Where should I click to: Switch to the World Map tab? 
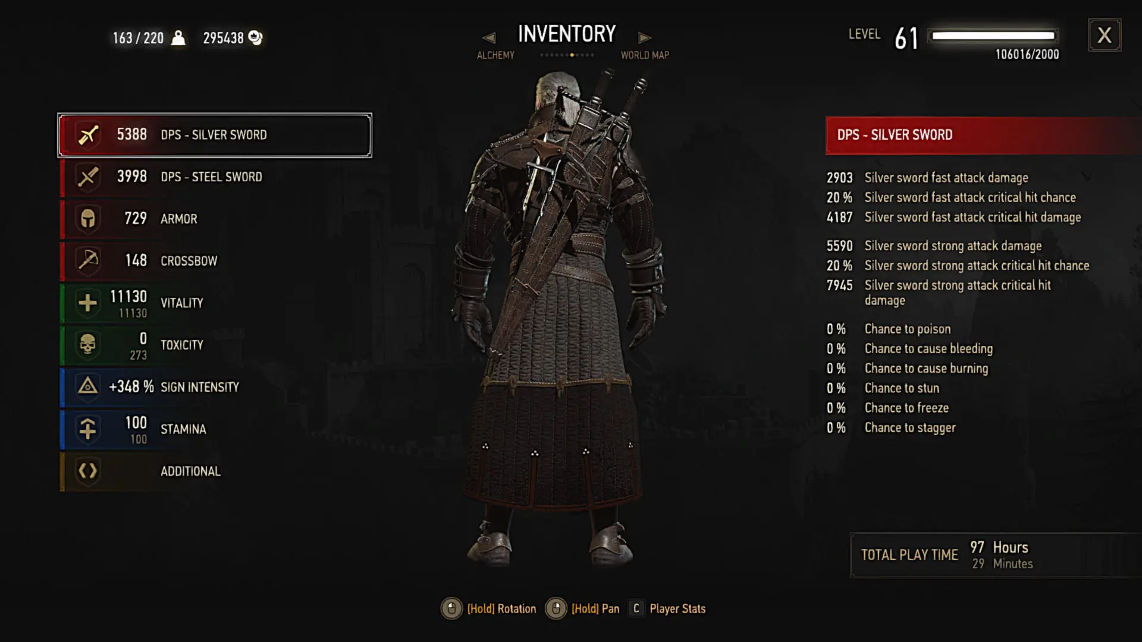645,55
